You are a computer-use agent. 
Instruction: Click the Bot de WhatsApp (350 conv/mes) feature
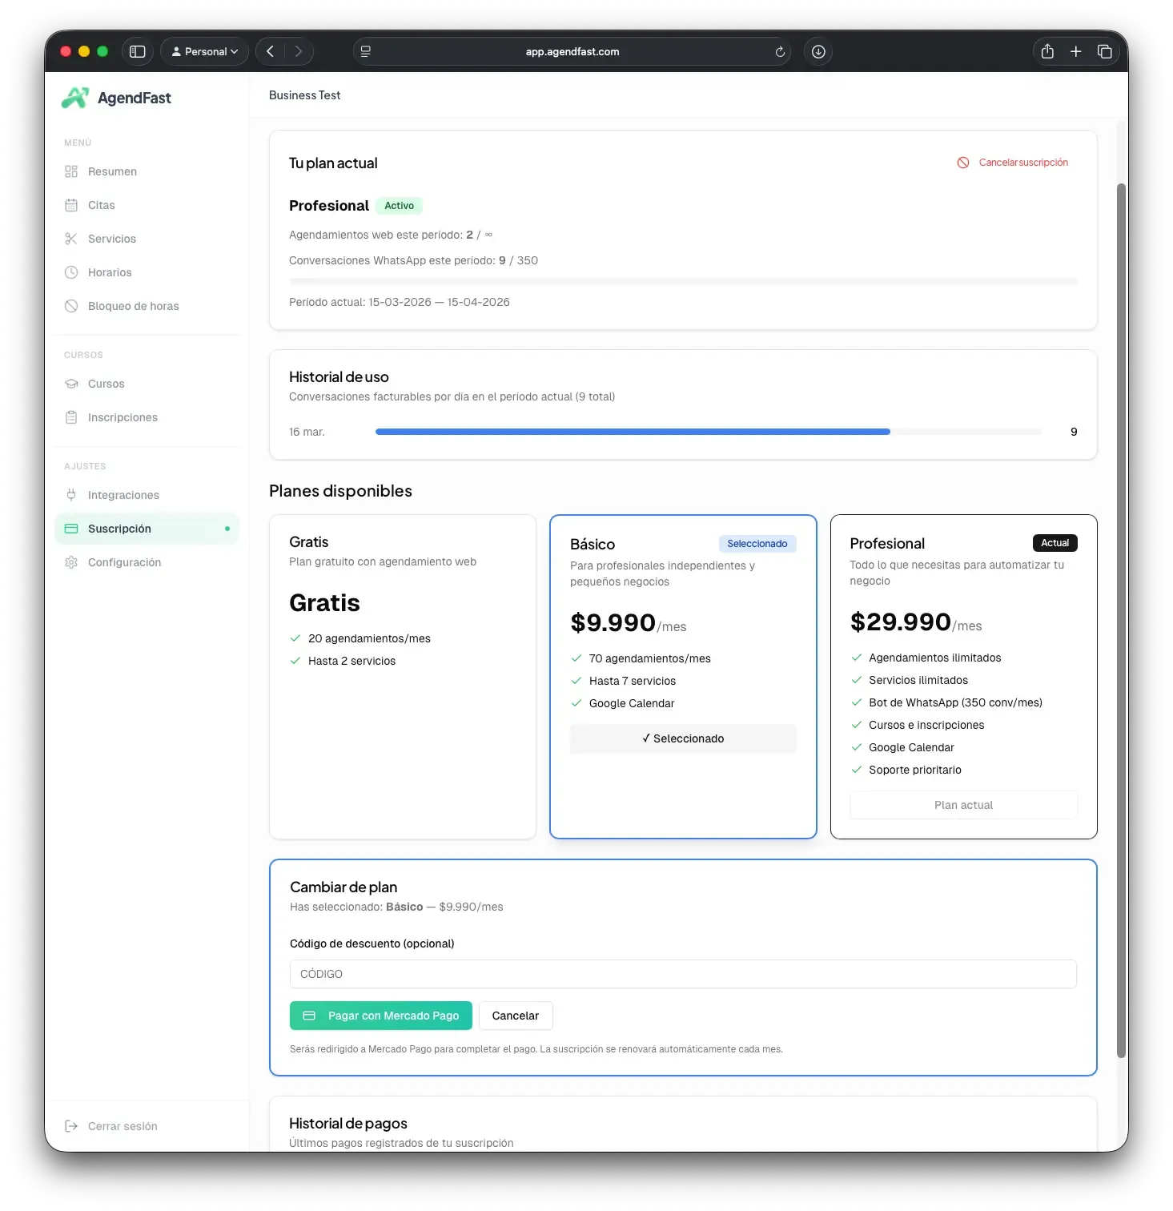click(x=955, y=702)
